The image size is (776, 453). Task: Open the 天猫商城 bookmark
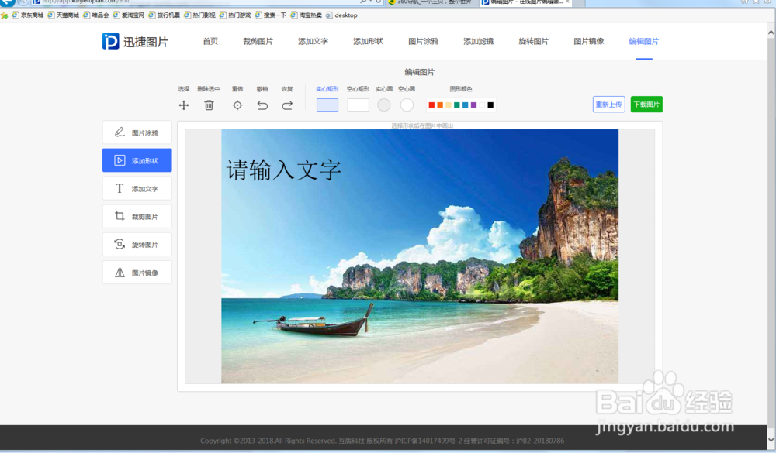[x=64, y=15]
